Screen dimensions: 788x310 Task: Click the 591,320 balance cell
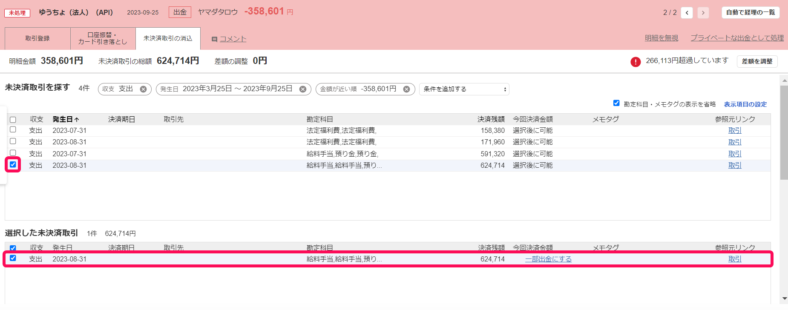(x=492, y=154)
